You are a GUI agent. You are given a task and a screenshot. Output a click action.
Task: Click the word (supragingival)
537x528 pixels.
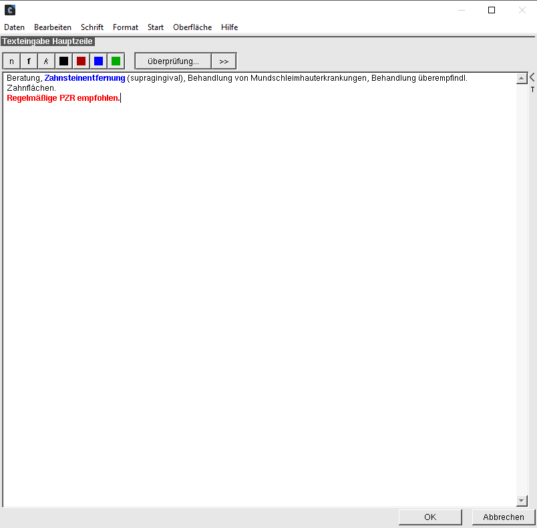[x=155, y=78]
